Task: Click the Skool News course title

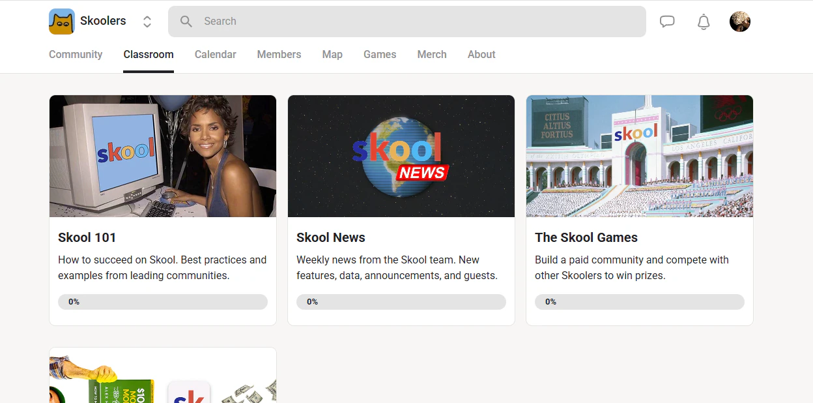Action: (x=331, y=237)
